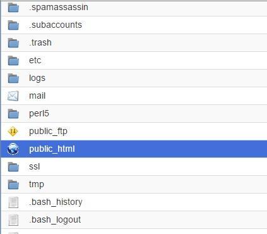Click the logs folder icon

tap(13, 78)
